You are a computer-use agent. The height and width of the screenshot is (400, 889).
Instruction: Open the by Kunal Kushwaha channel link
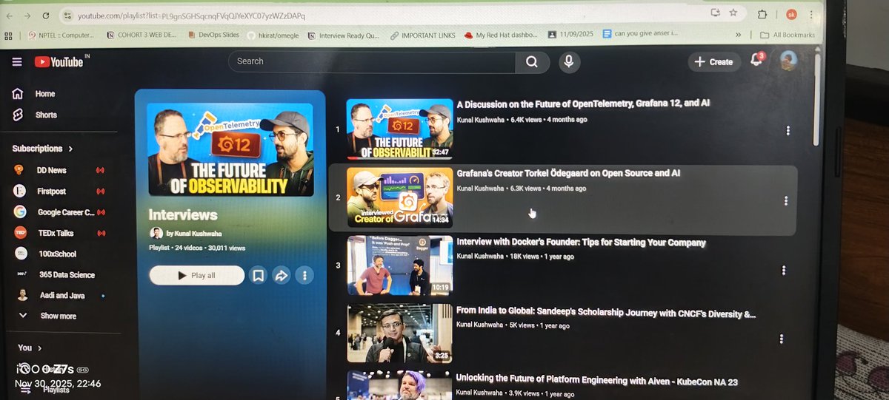(195, 234)
